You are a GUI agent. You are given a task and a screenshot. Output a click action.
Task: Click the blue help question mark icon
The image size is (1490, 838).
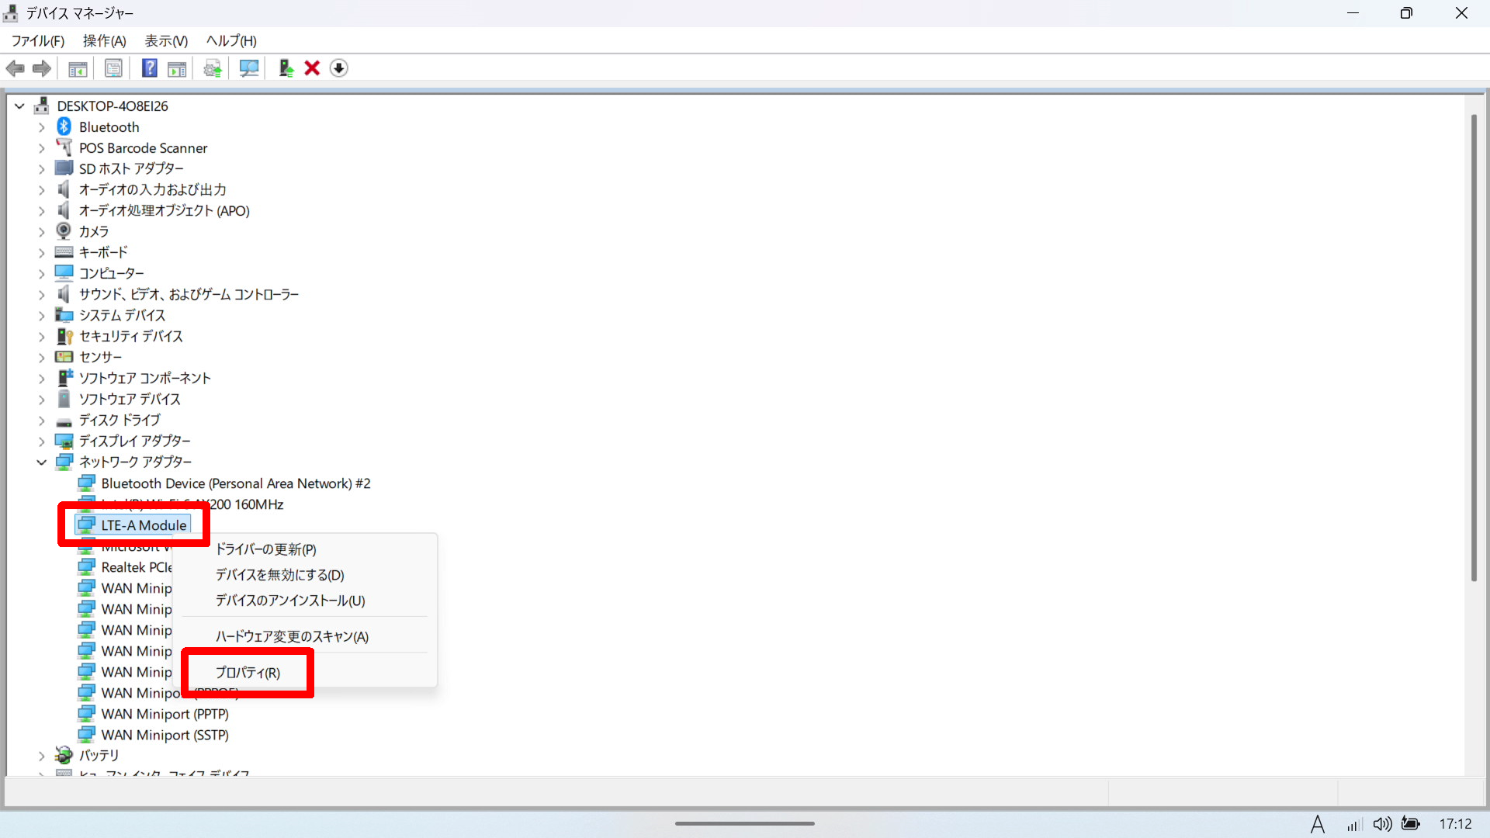149,68
